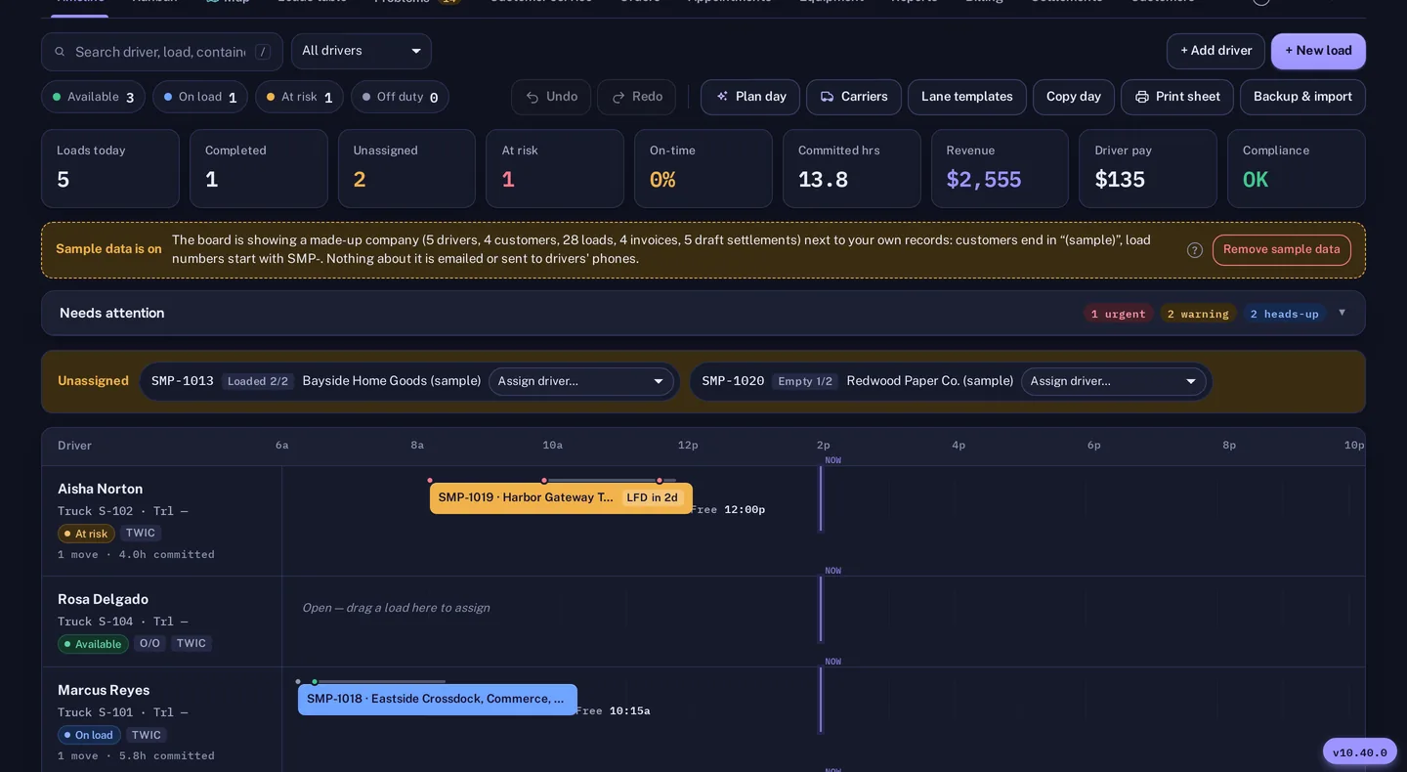Viewport: 1407px width, 772px height.
Task: Select the SMP-1018 Eastside Crossdock load bar
Action: (x=437, y=700)
